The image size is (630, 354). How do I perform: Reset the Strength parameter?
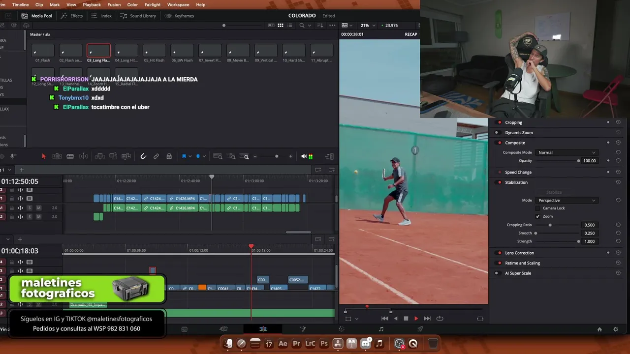click(x=618, y=241)
